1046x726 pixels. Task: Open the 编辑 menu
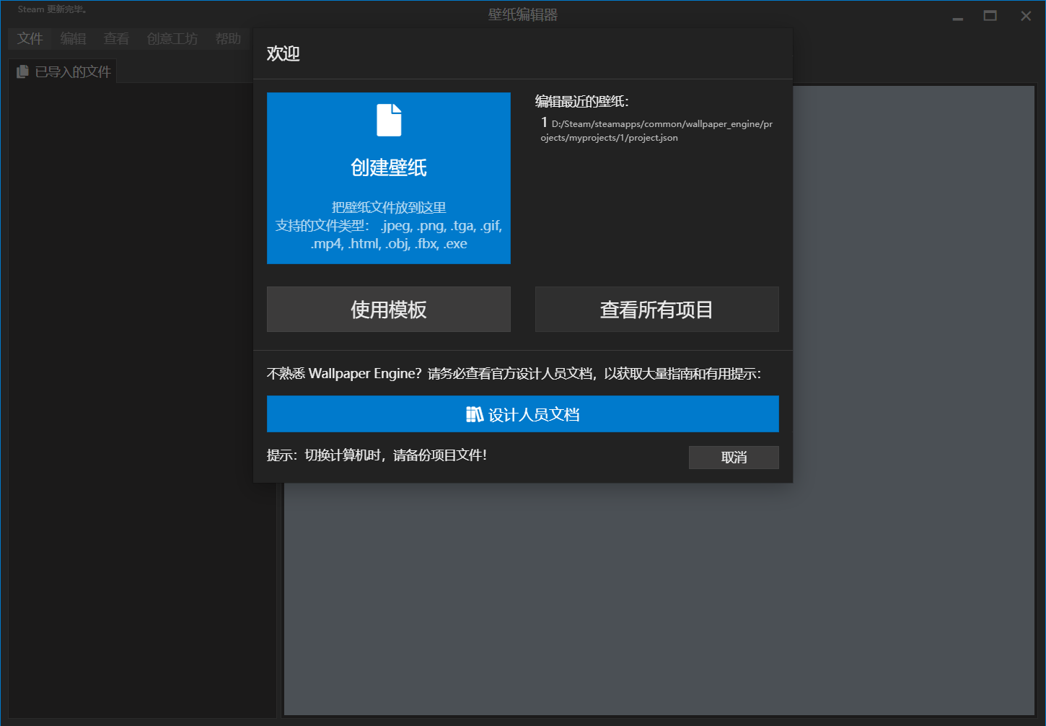pyautogui.click(x=73, y=38)
